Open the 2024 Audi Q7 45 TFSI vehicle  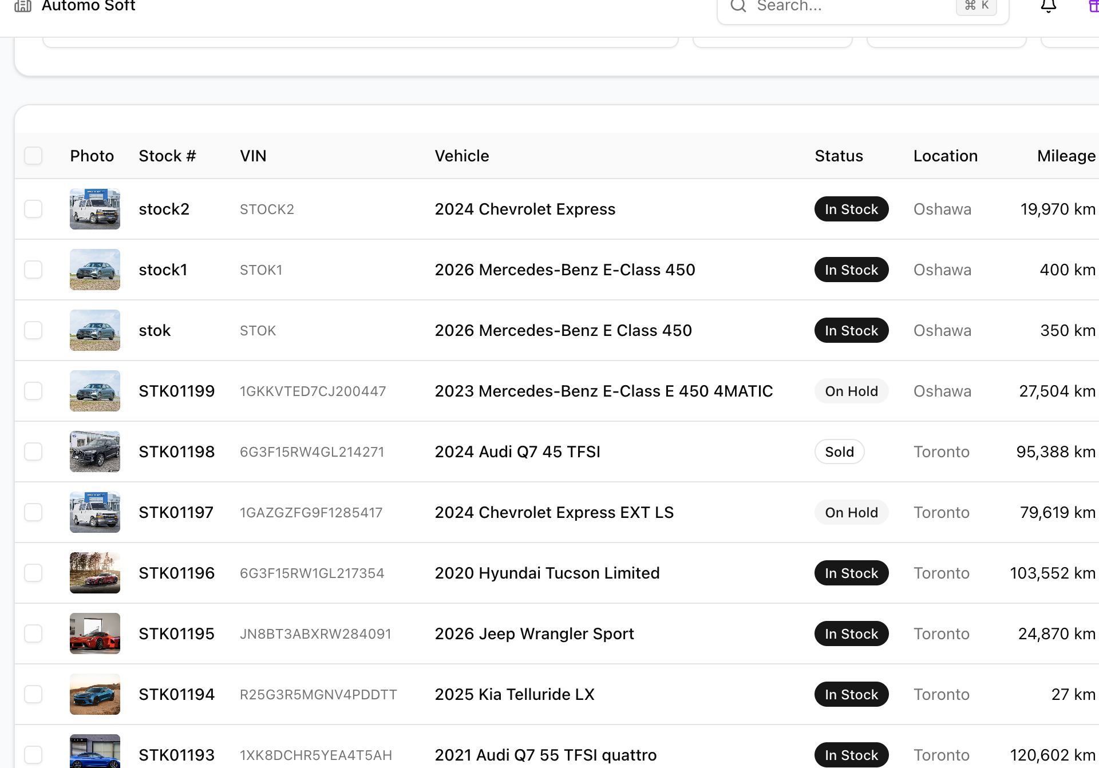[x=517, y=452]
